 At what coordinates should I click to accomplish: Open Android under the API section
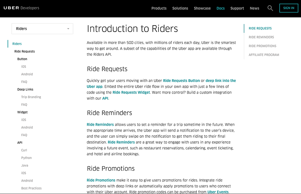pyautogui.click(x=27, y=180)
